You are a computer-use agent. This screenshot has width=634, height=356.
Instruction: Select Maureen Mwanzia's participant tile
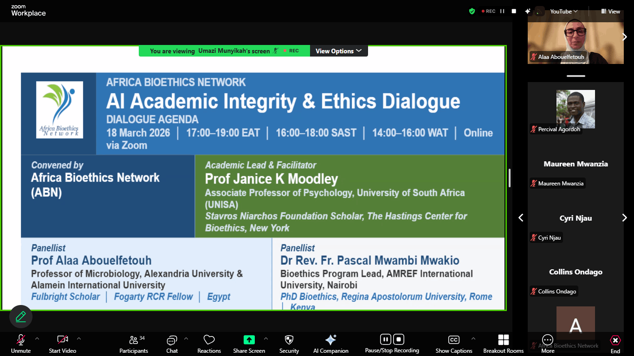576,164
